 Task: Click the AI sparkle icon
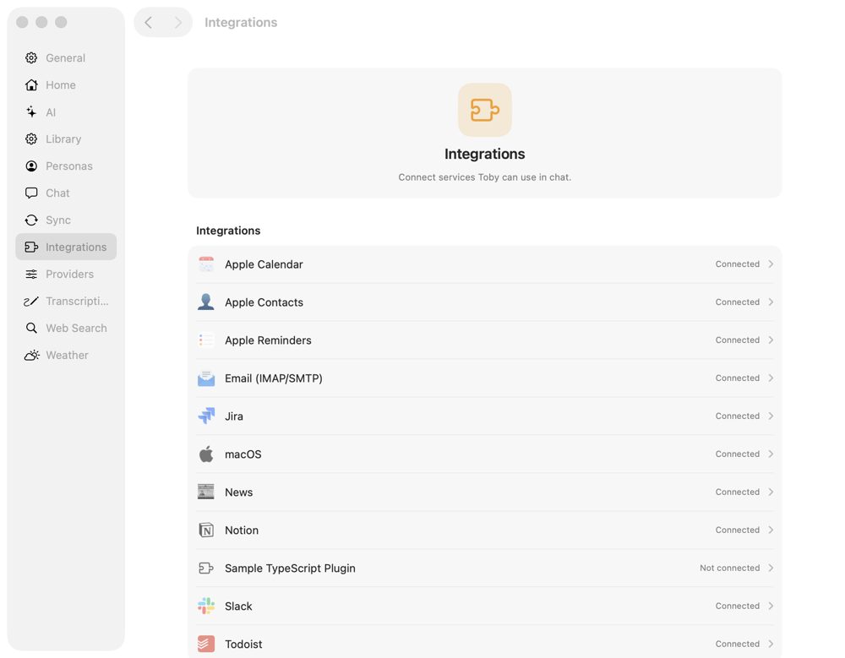[x=31, y=112]
